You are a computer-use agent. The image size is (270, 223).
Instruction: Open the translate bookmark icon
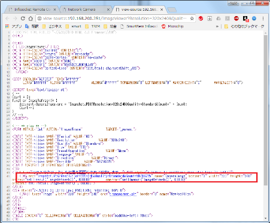tap(32, 26)
